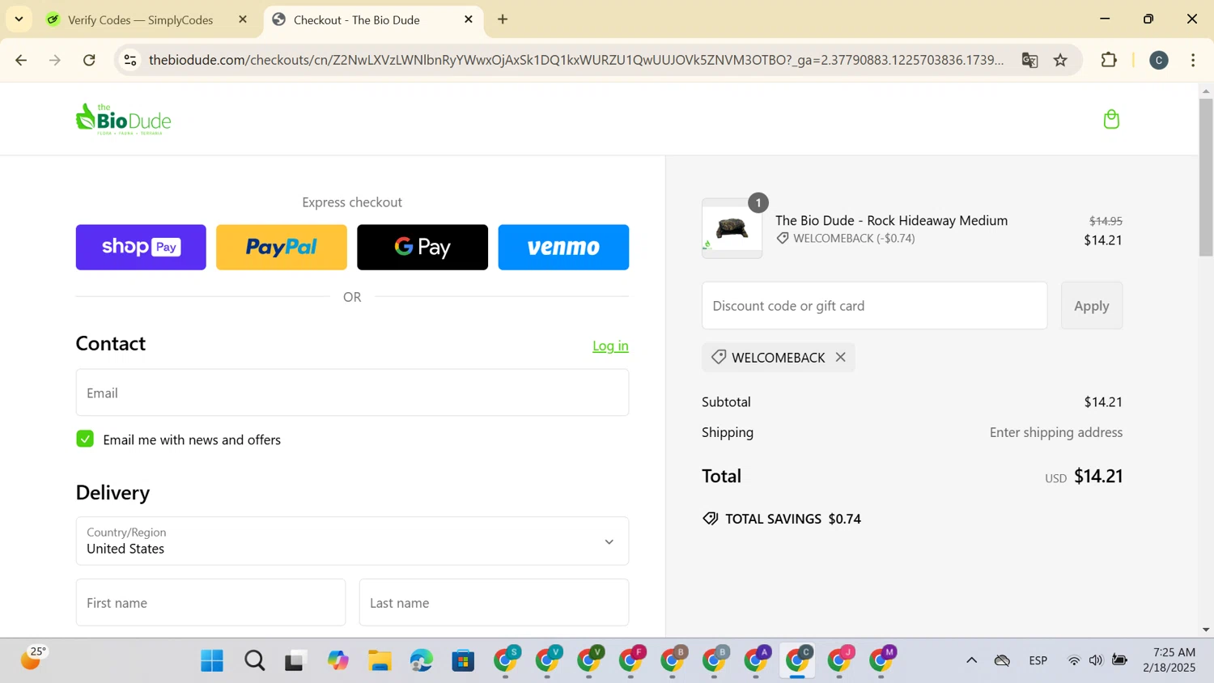Open Windows taskbar Search
The height and width of the screenshot is (683, 1214).
point(254,661)
